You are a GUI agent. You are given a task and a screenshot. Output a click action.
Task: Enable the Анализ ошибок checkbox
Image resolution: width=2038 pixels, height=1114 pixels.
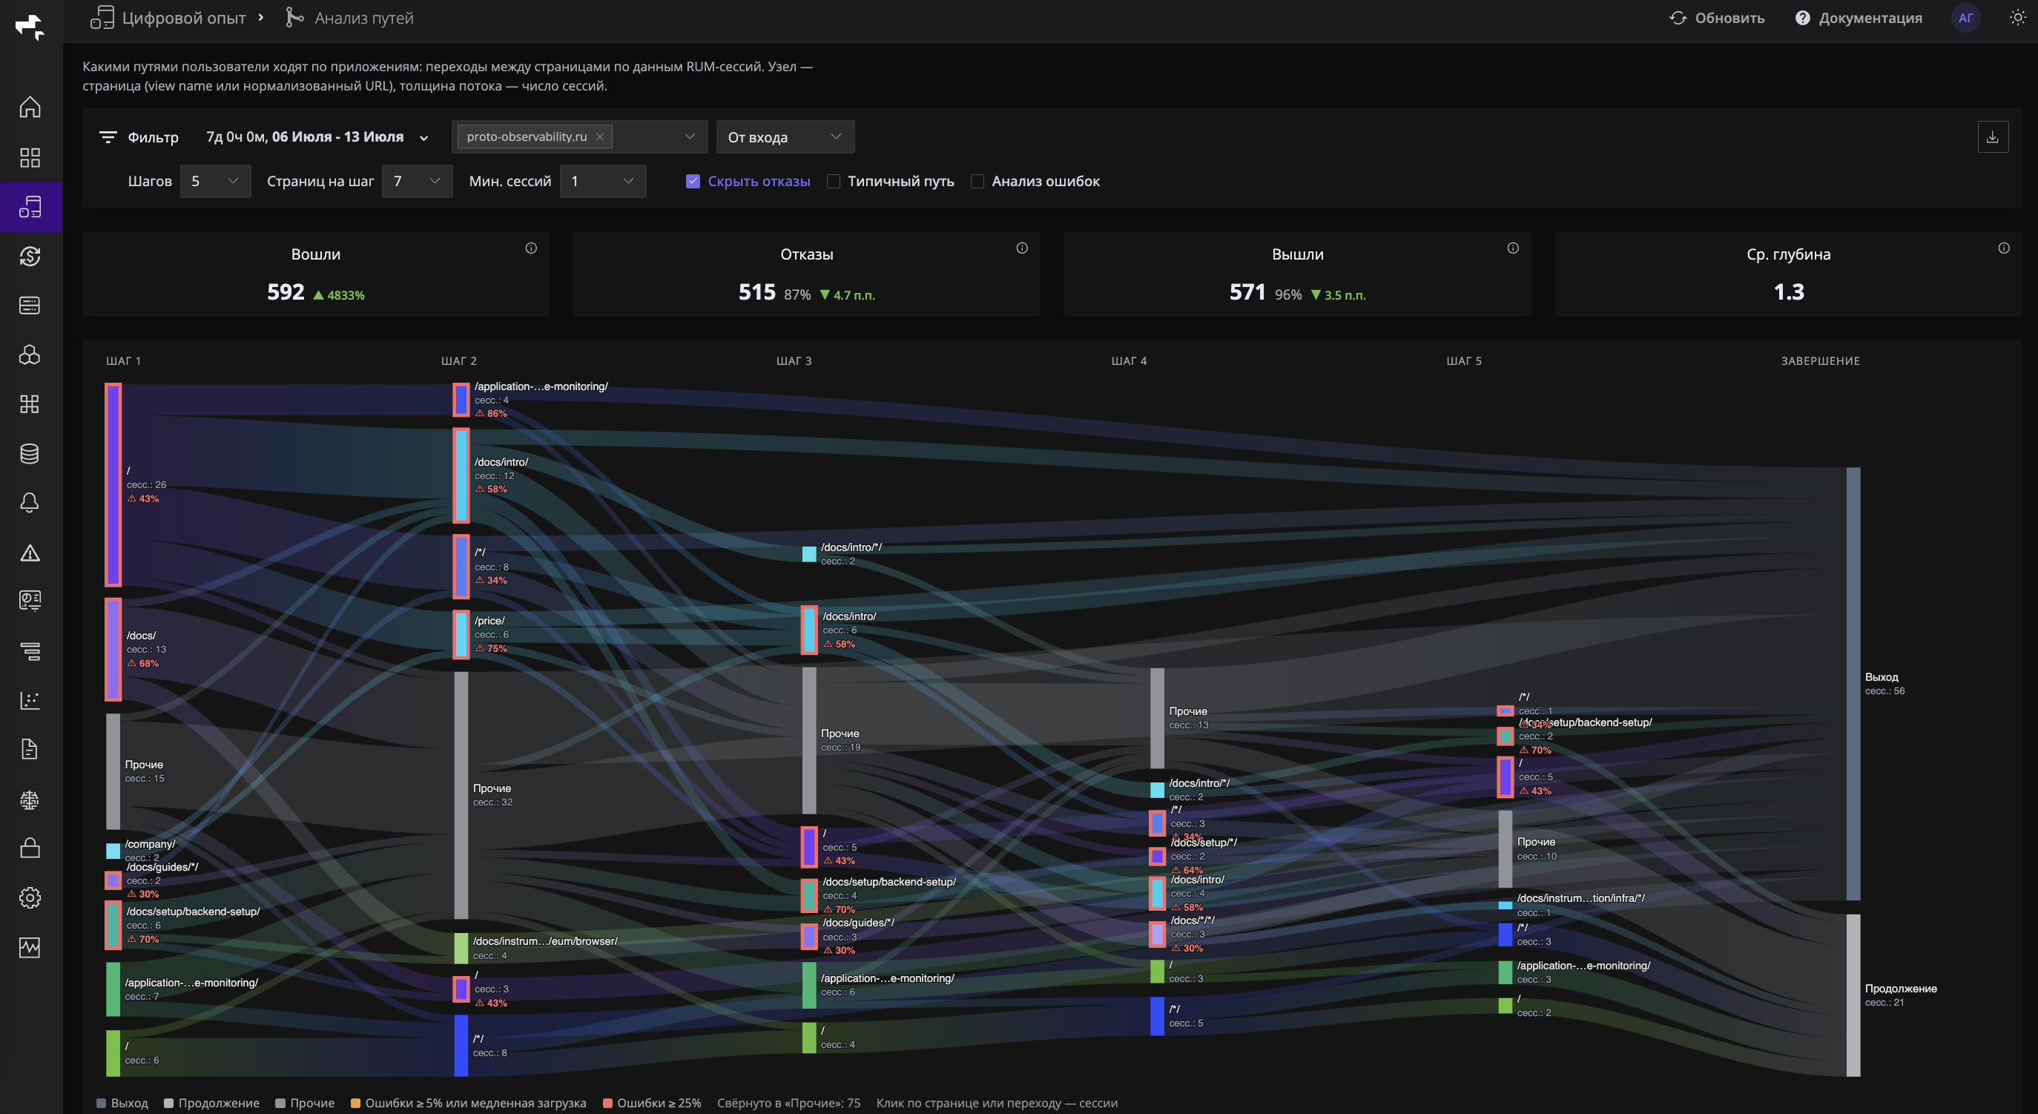click(x=977, y=181)
